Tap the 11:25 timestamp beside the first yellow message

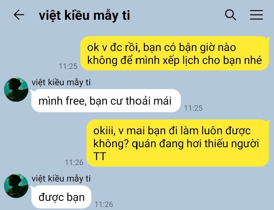click(x=68, y=66)
